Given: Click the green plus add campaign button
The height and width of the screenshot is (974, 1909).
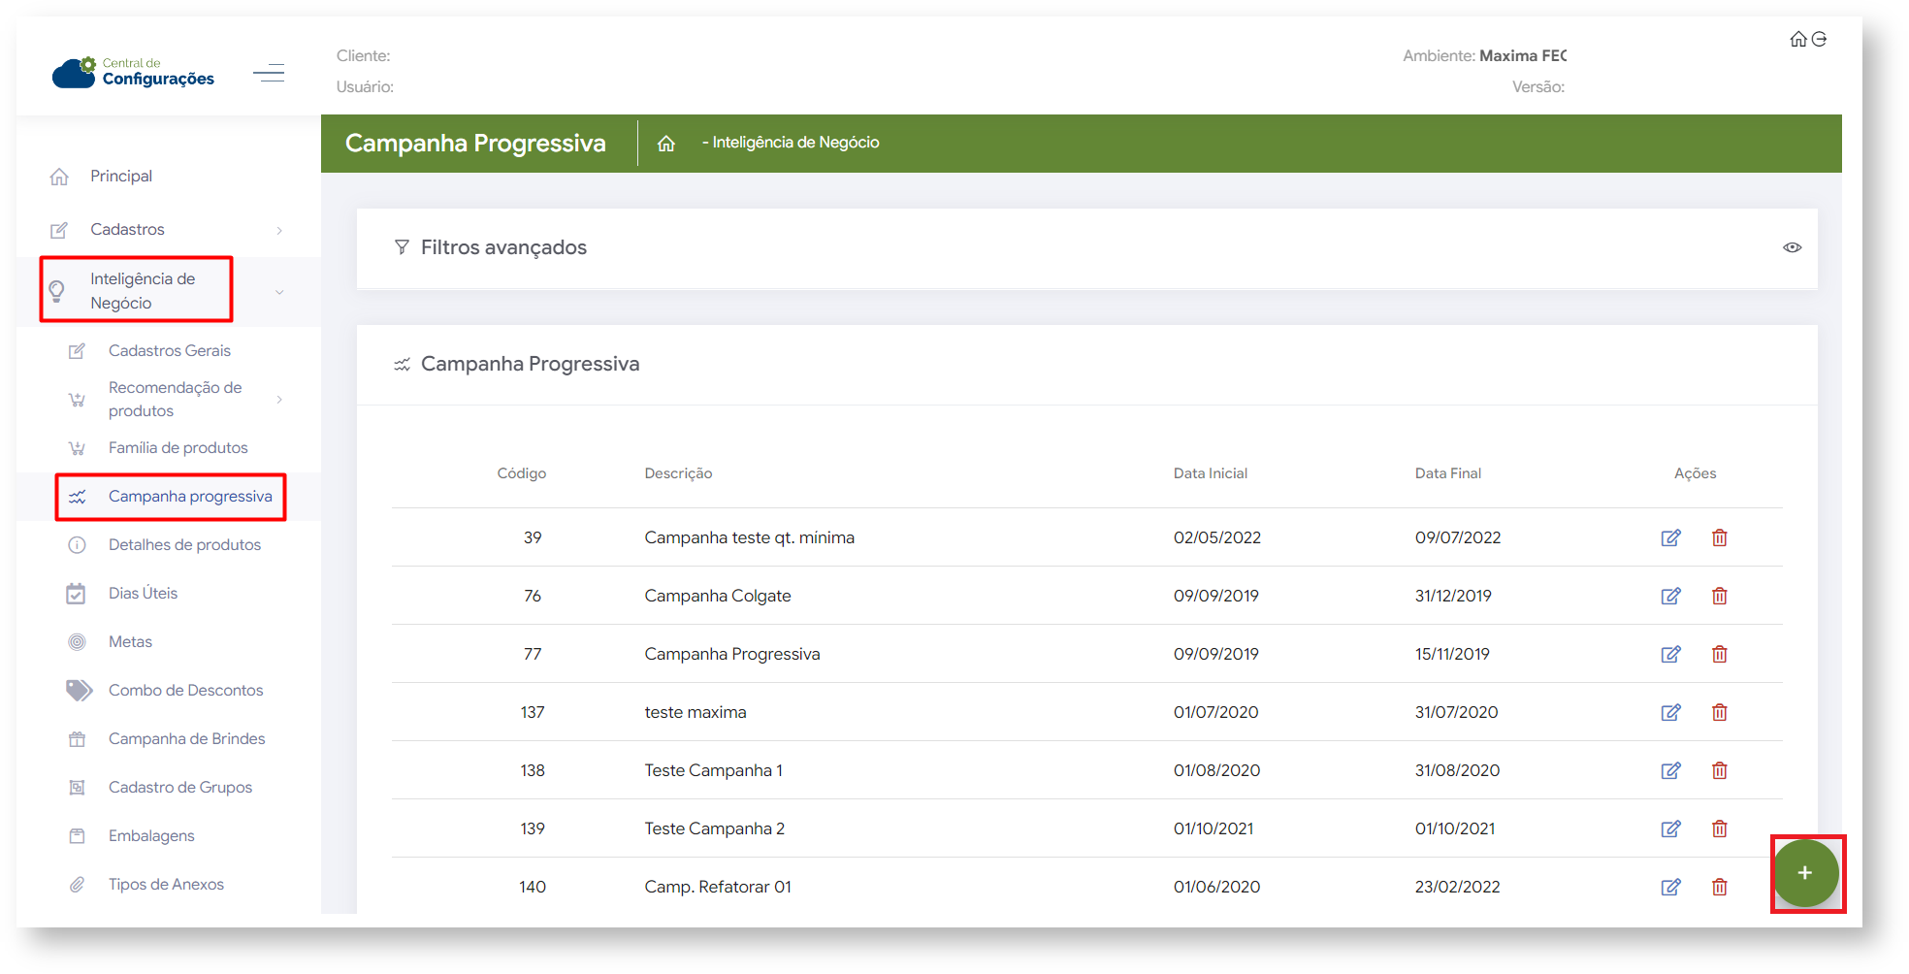Looking at the screenshot, I should 1805,873.
